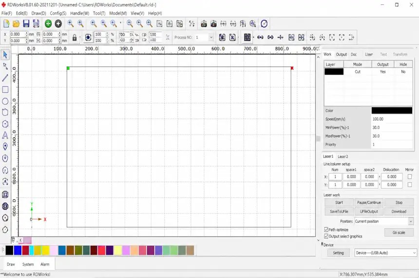Save using the floppy disk icon
419x278 pixels.
click(26, 24)
